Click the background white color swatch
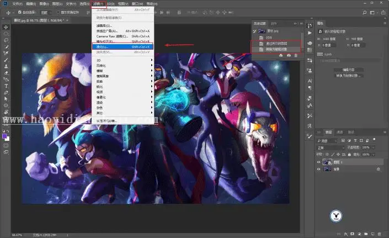Image resolution: width=389 pixels, height=238 pixels. 7,139
